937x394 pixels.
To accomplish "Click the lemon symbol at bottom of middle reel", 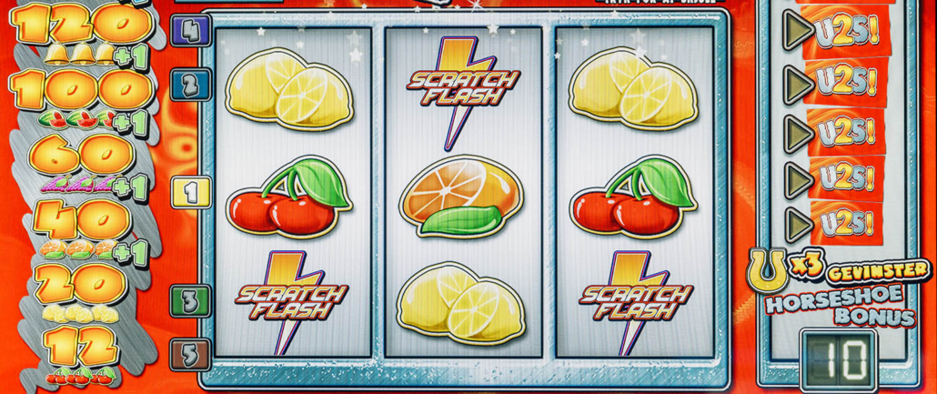I will (x=460, y=303).
